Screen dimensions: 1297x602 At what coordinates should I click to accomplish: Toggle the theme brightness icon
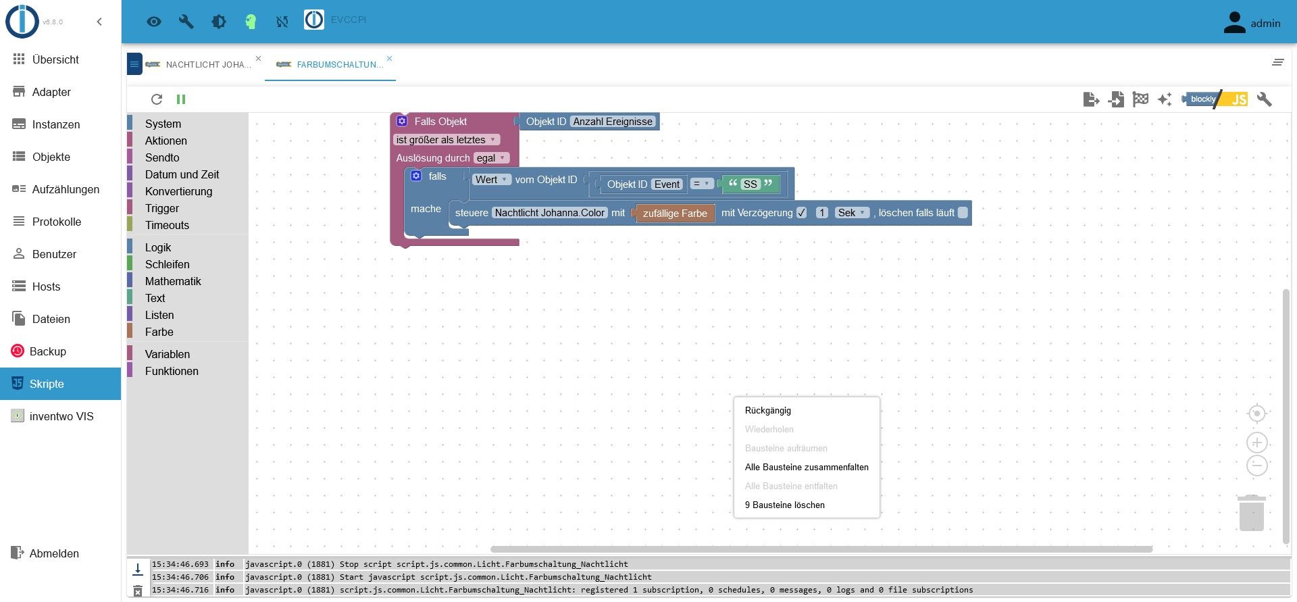tap(218, 22)
